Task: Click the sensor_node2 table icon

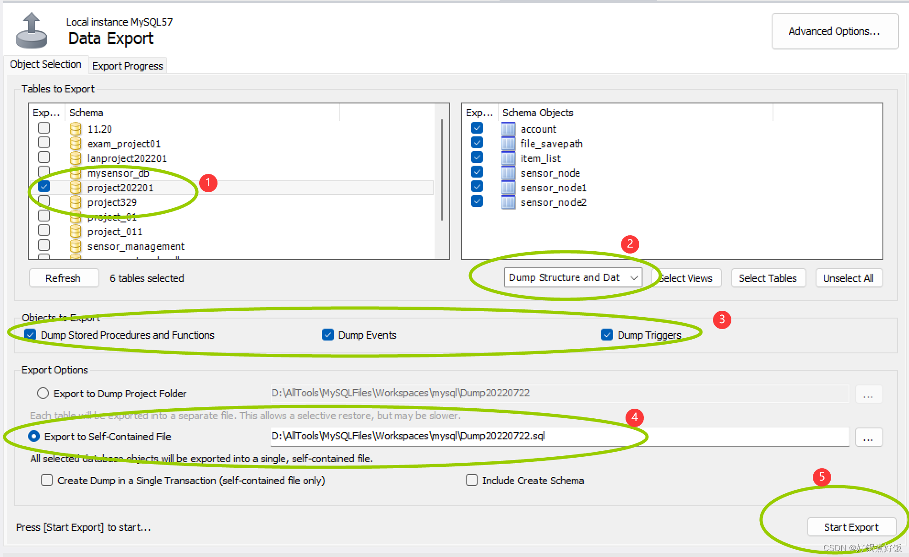Action: click(508, 202)
